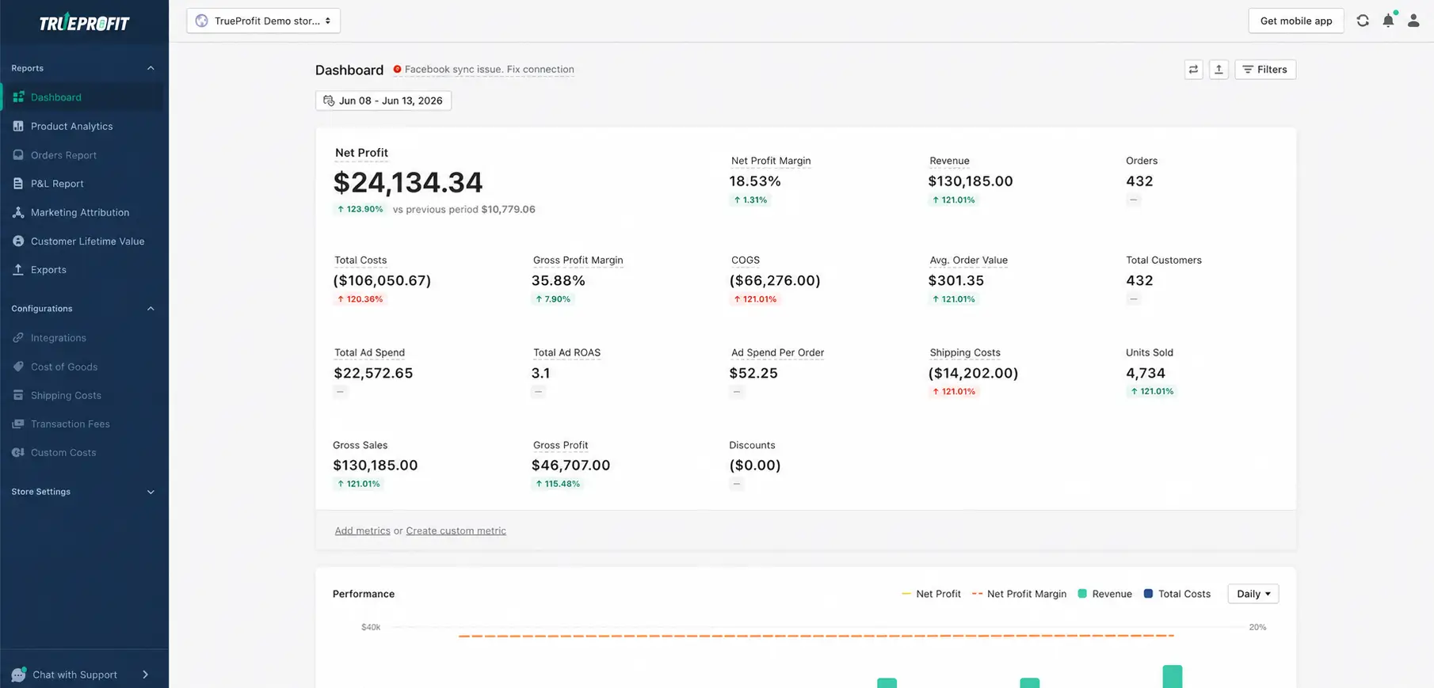The image size is (1434, 688).
Task: Click the Revenue value $130,185.00
Action: tap(971, 181)
